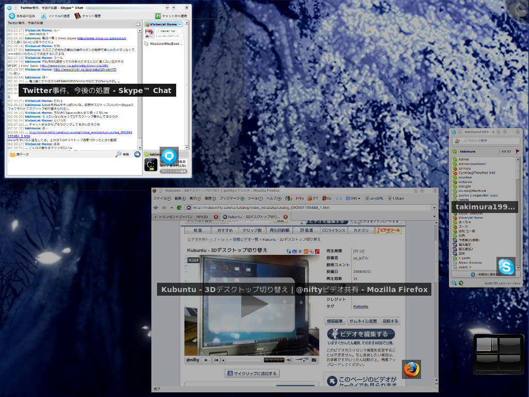Click the send file icon in Skype Chat
529x397 pixels.
[x=44, y=16]
